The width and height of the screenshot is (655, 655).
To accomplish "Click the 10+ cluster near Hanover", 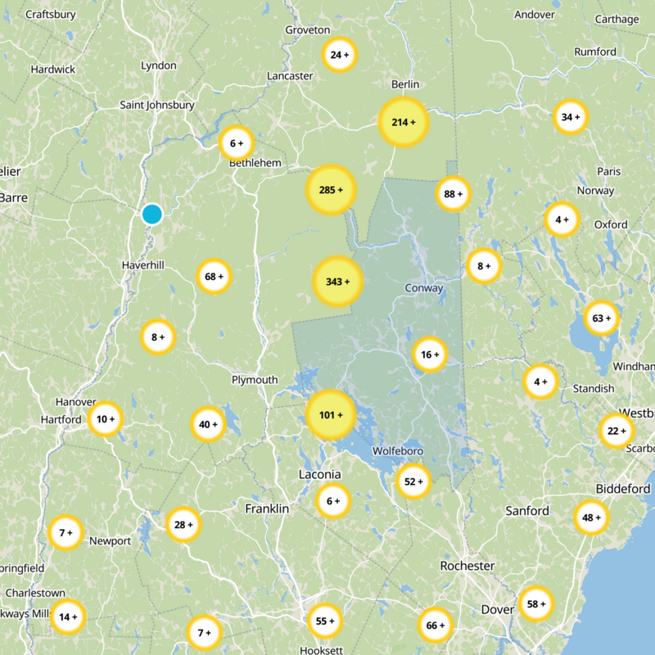I will pyautogui.click(x=106, y=419).
